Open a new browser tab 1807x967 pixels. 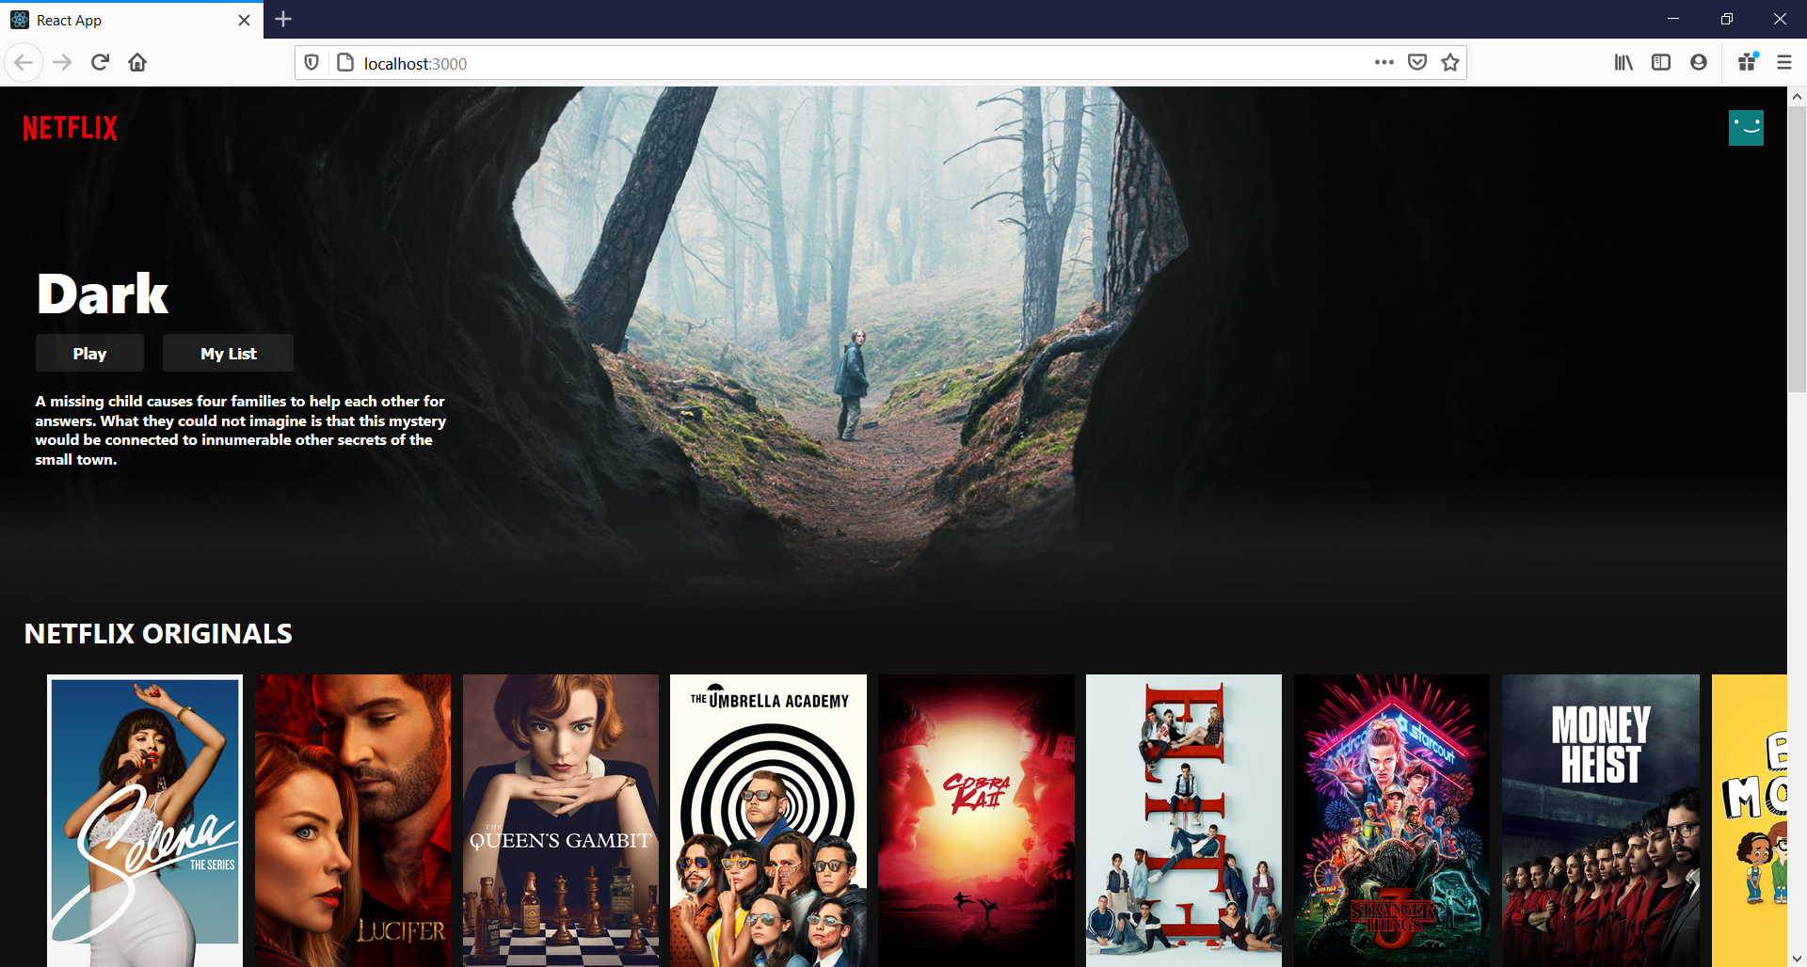click(283, 20)
